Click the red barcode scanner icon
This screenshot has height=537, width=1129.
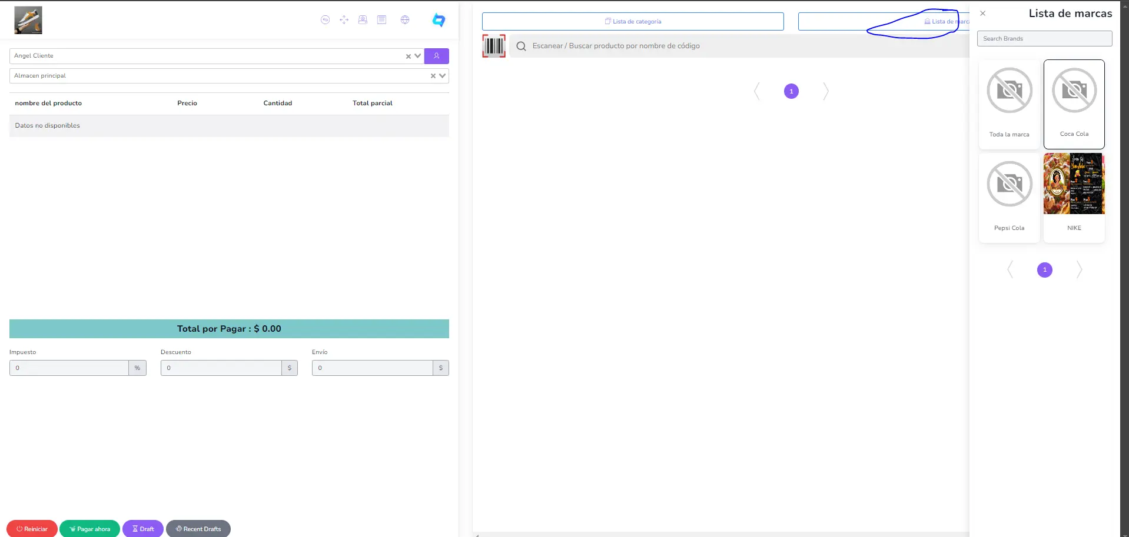pos(493,46)
